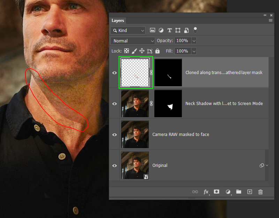Hide Camera RAW masked to face layer
279x218 pixels.
tap(115, 135)
